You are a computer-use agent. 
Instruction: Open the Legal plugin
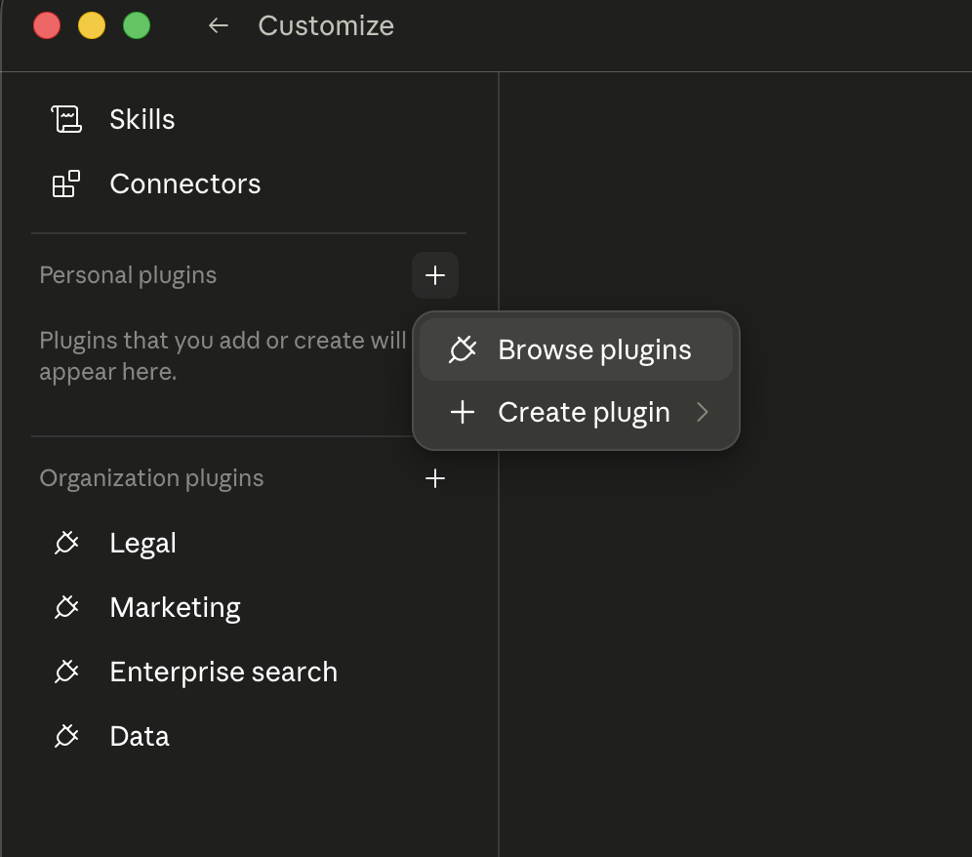tap(248, 544)
